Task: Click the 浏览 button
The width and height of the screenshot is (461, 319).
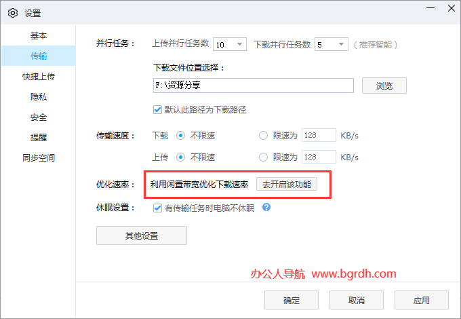Action: tap(384, 86)
